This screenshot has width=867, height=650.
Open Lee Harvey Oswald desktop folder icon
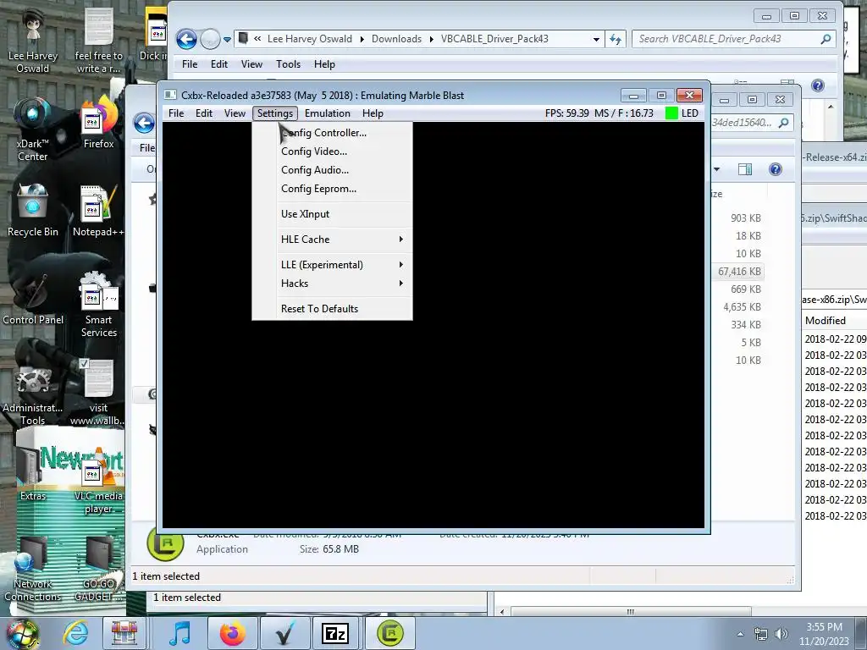(x=33, y=41)
